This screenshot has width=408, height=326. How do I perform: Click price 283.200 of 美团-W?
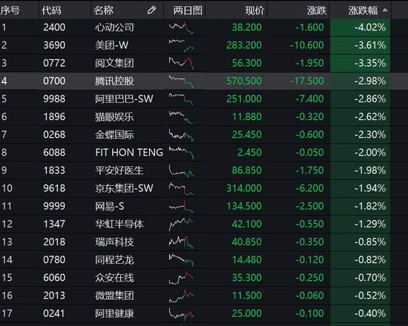pyautogui.click(x=244, y=45)
